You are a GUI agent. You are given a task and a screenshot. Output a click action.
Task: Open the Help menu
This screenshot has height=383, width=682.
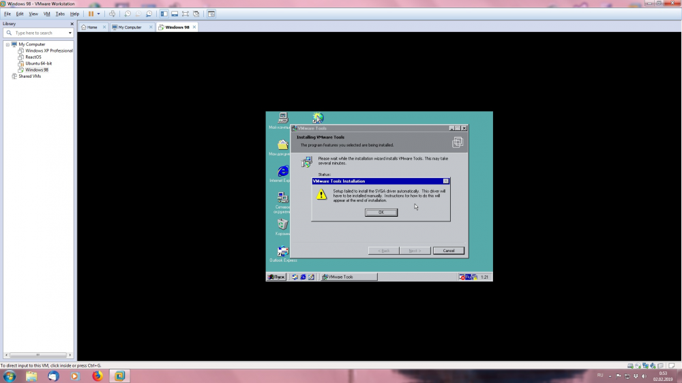tap(75, 14)
